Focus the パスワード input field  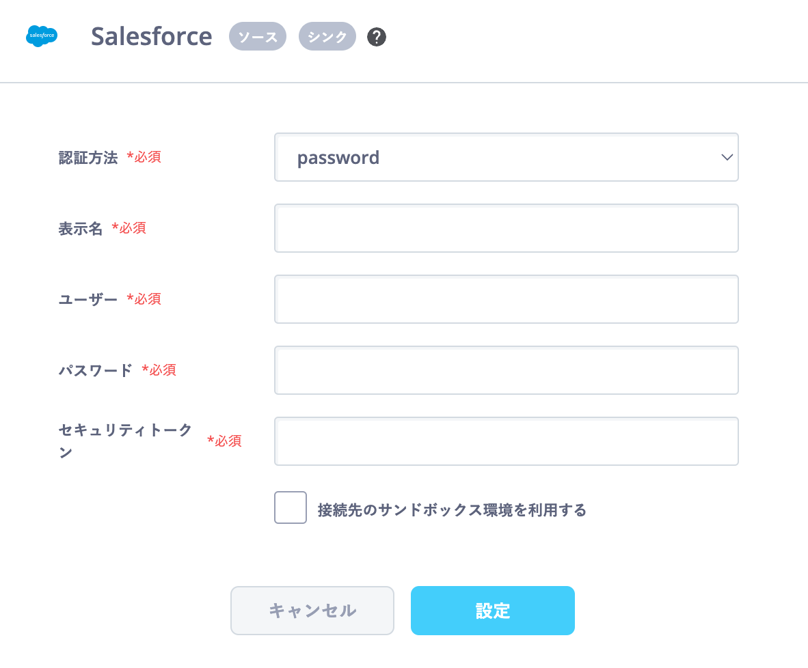506,370
